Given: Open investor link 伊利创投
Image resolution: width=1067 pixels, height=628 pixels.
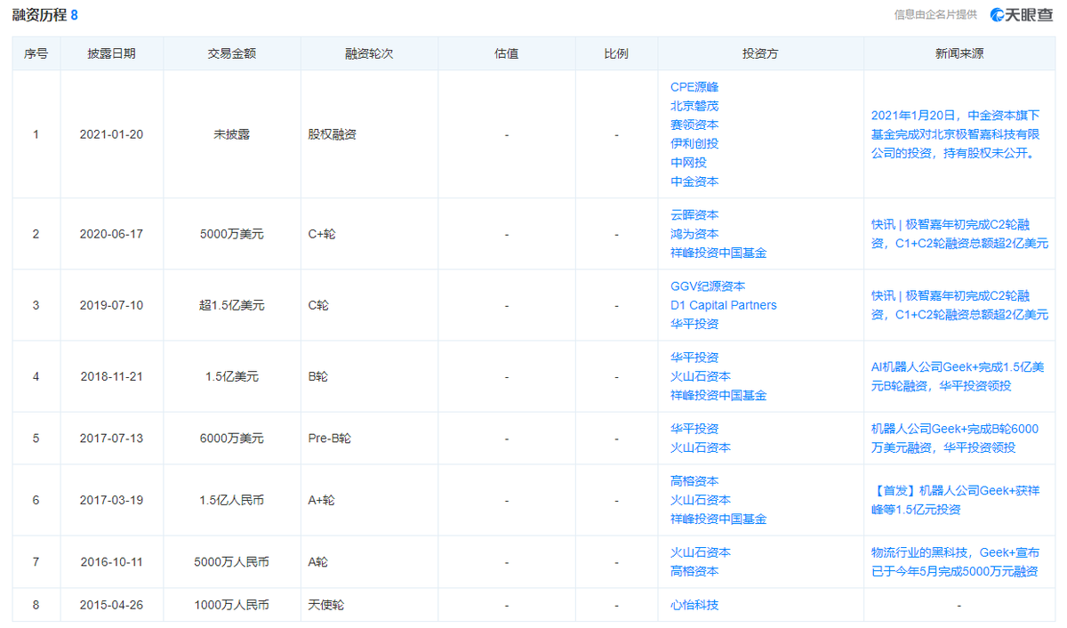Looking at the screenshot, I should click(x=694, y=143).
